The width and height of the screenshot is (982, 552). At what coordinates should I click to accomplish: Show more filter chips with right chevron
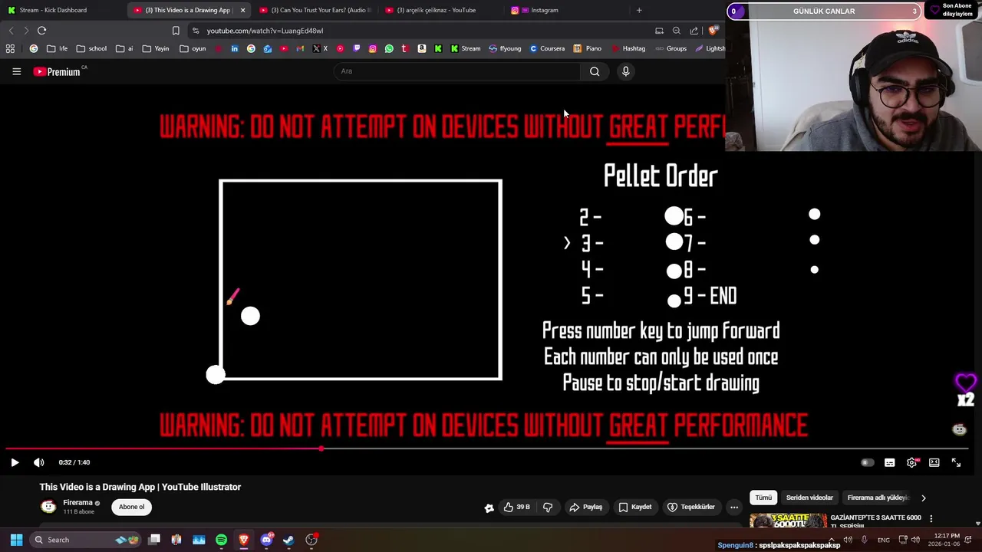click(x=924, y=498)
